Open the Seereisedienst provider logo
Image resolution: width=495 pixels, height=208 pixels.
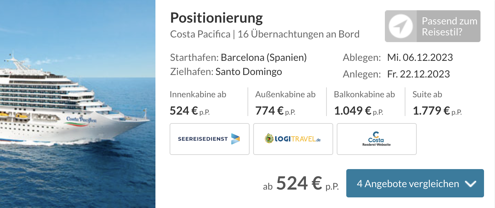tap(210, 139)
